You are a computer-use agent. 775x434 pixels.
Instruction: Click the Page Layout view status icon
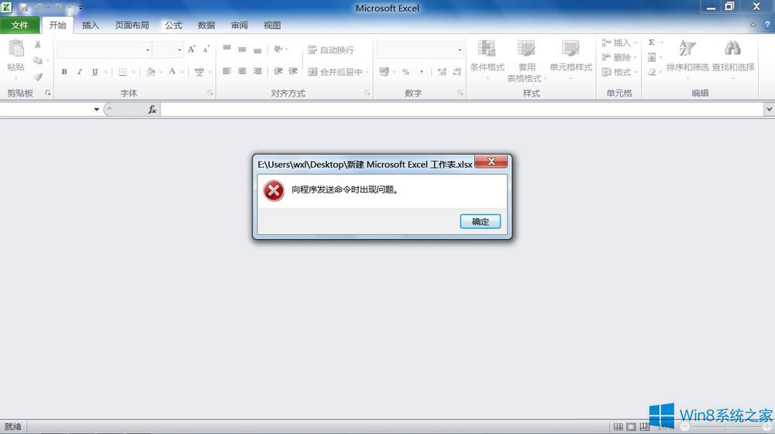point(631,426)
